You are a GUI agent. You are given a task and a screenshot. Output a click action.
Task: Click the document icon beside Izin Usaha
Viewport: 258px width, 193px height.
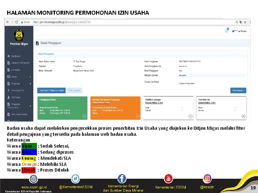click(9, 70)
